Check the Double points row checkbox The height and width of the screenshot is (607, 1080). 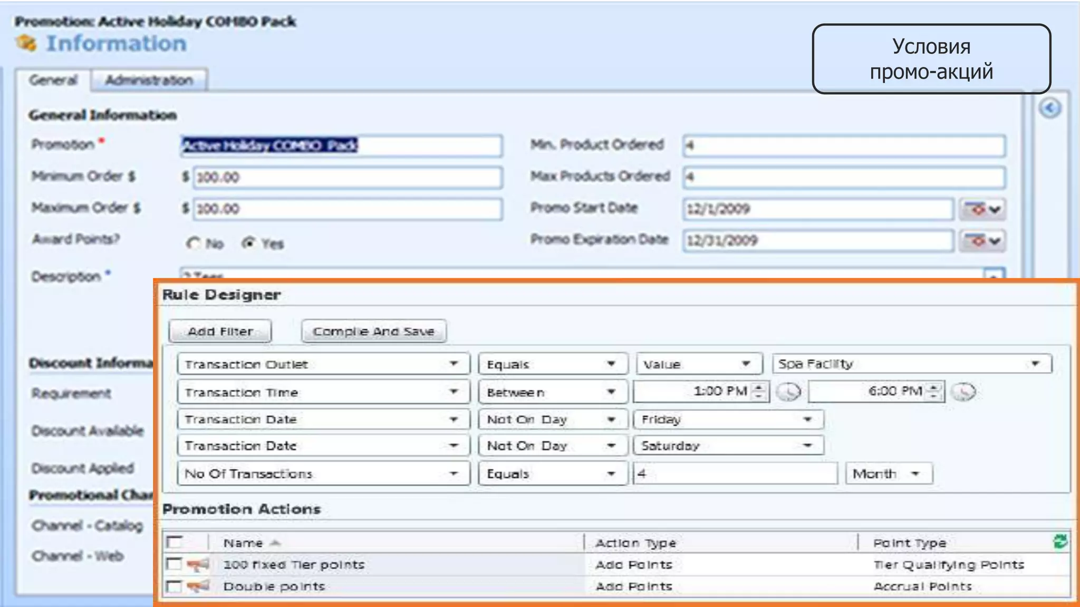pos(173,586)
